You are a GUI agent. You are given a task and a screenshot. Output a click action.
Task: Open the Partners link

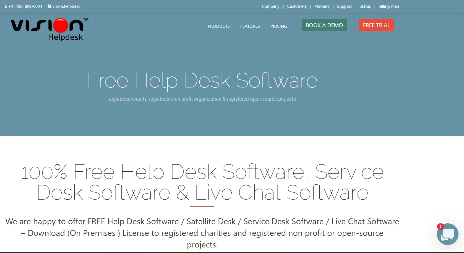tap(322, 6)
